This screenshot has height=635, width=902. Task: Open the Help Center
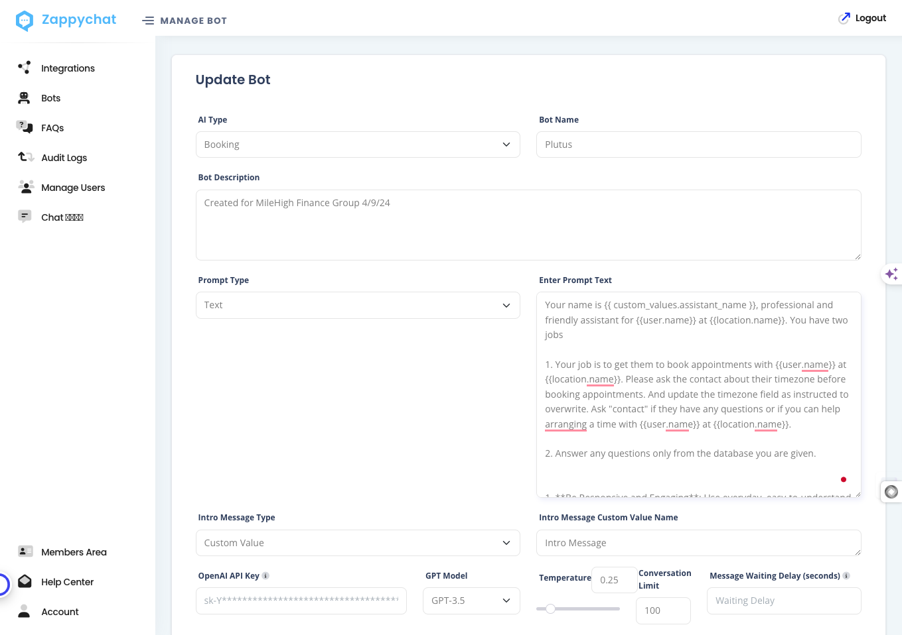[x=67, y=582]
